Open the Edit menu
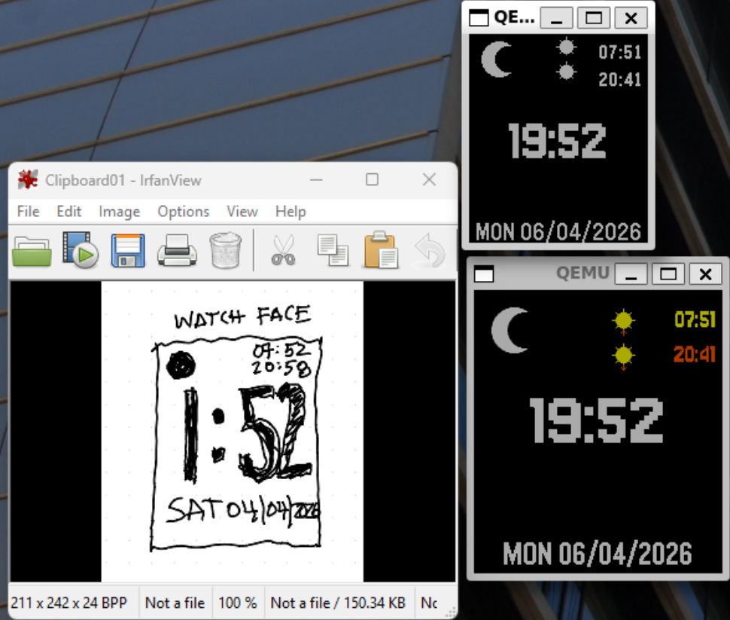The width and height of the screenshot is (730, 620). click(x=68, y=212)
